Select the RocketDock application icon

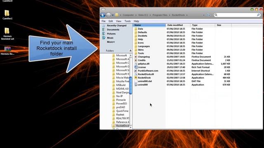click(x=136, y=78)
